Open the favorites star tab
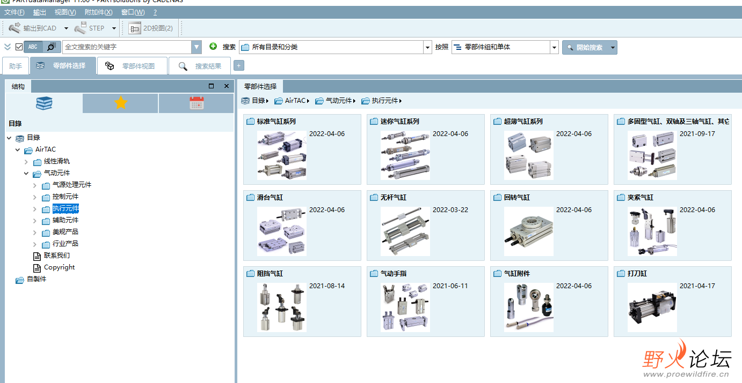Viewport: 742px width, 383px height. (121, 103)
